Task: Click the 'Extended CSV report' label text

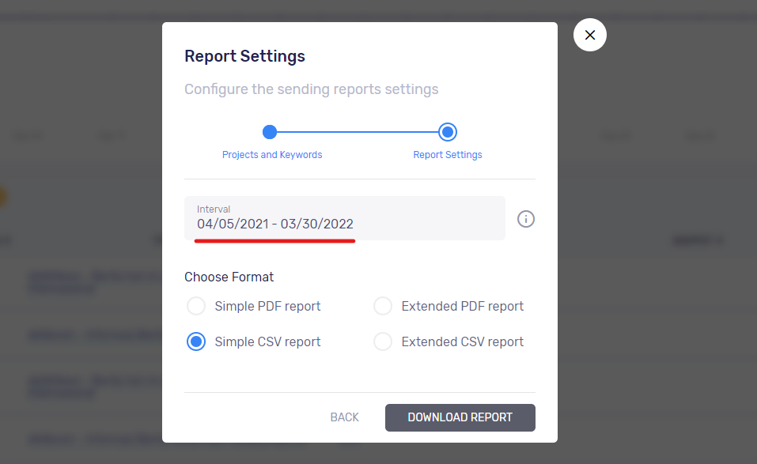Action: (462, 341)
